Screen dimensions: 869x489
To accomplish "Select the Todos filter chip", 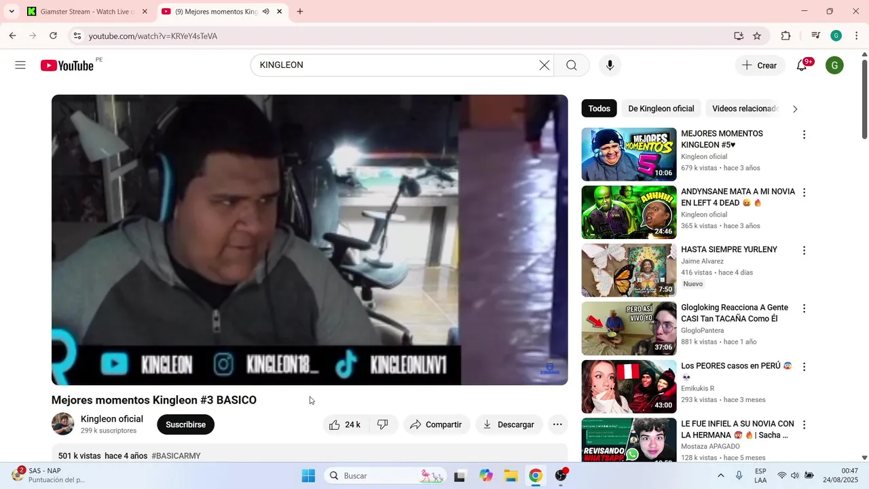I will (599, 109).
